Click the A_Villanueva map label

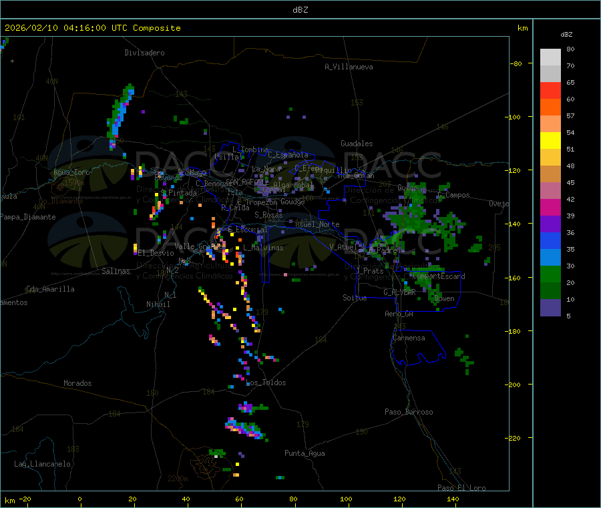point(349,67)
